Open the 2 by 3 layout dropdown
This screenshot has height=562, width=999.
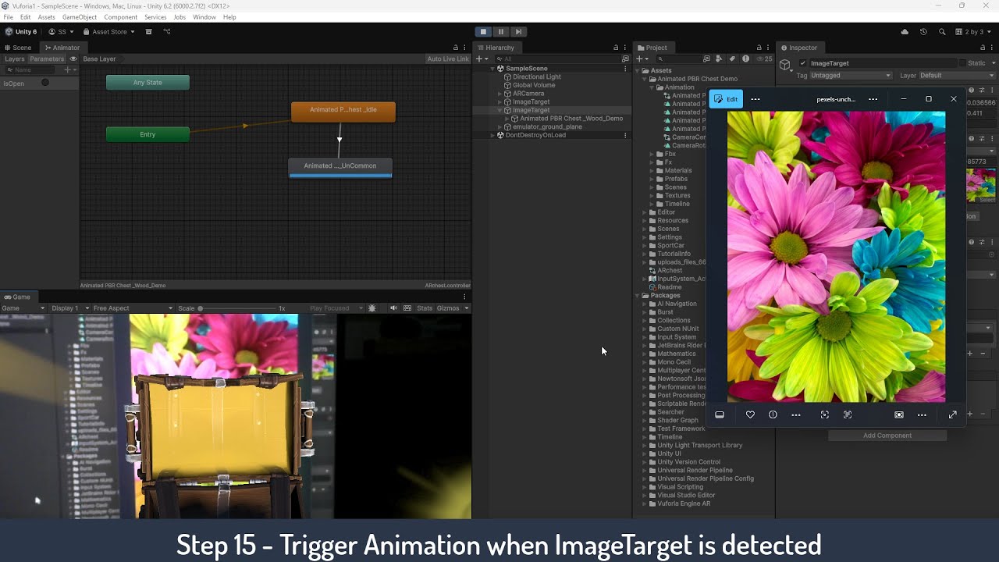tap(974, 32)
